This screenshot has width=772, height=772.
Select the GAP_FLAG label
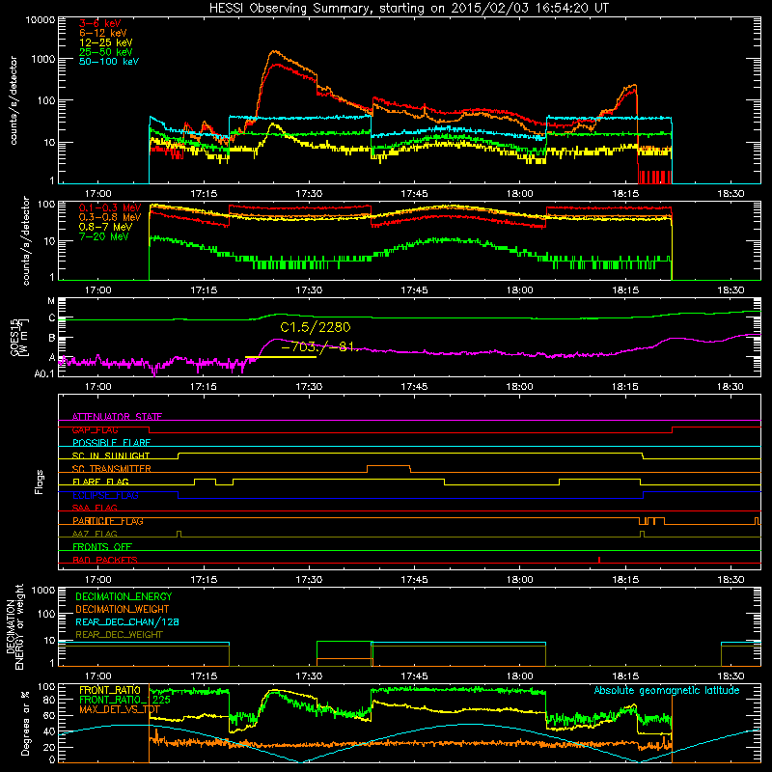(x=95, y=429)
